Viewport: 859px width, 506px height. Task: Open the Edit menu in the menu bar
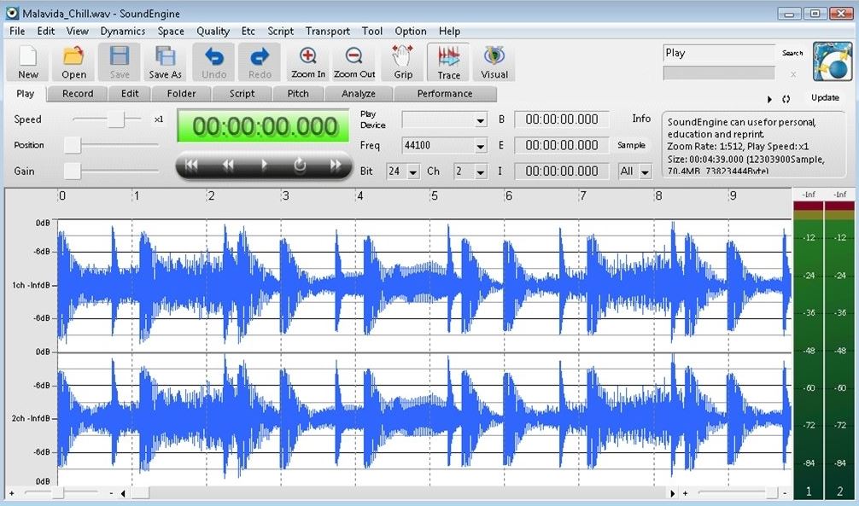coord(45,32)
